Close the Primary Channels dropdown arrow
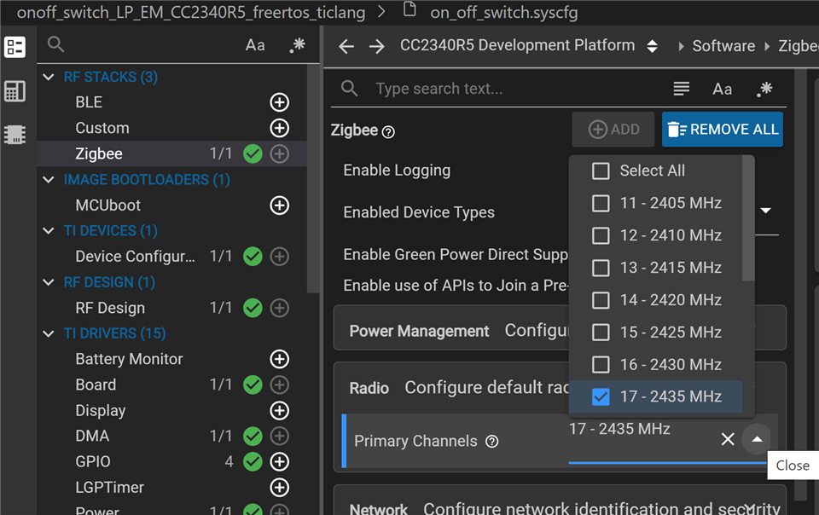The image size is (819, 515). (x=757, y=439)
